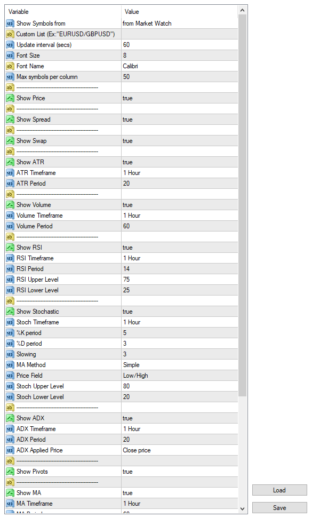Click the icon beside Update interval (secs)
The width and height of the screenshot is (312, 518).
tap(10, 45)
